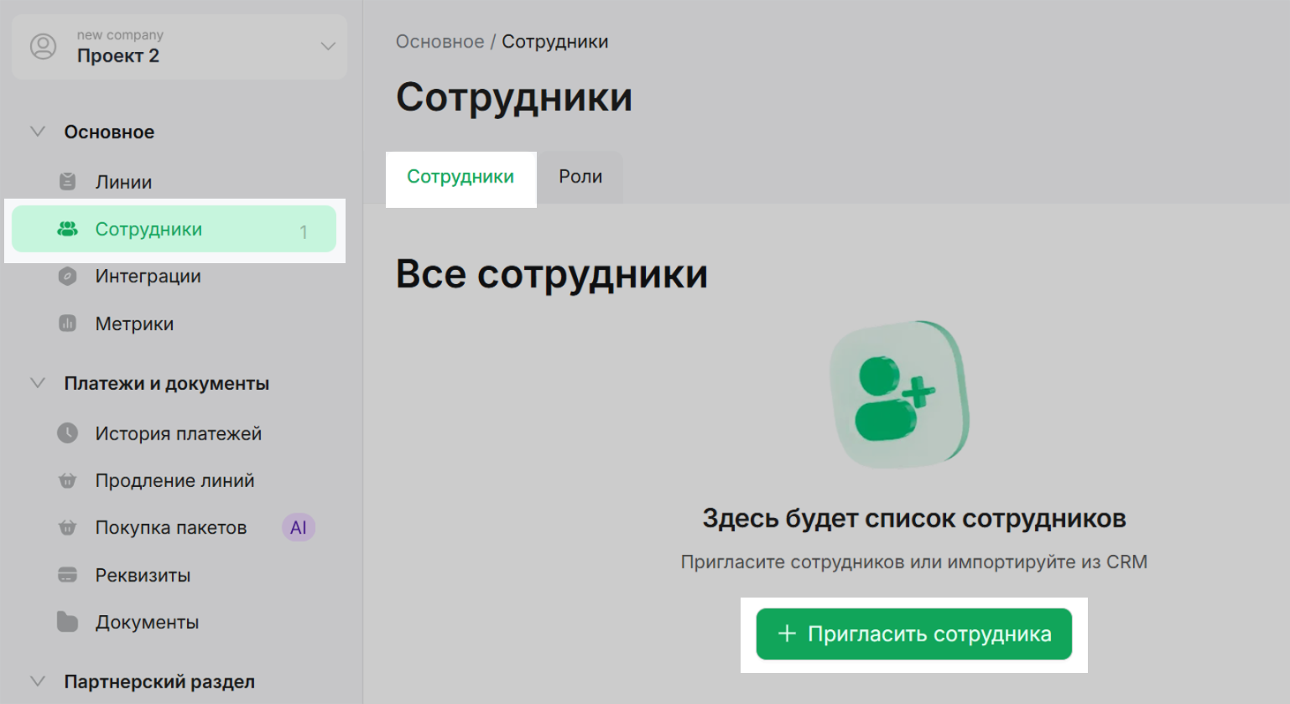Click the AI badge next to Покупка пакетов
Viewport: 1290px width, 704px height.
coord(298,528)
